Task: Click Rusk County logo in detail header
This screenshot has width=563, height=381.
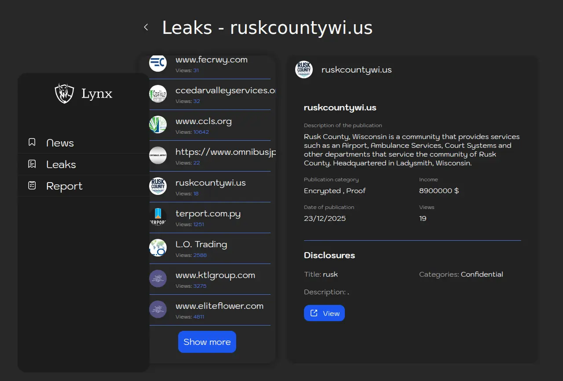Action: [304, 70]
